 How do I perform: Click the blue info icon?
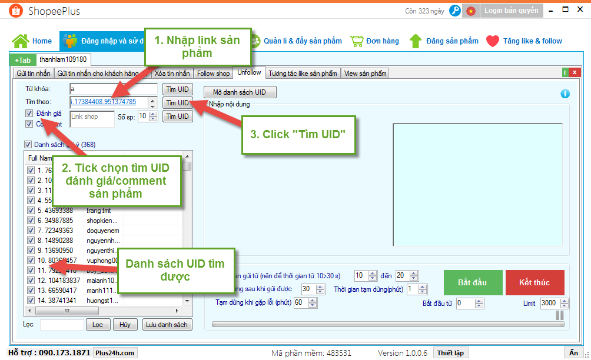tap(565, 94)
